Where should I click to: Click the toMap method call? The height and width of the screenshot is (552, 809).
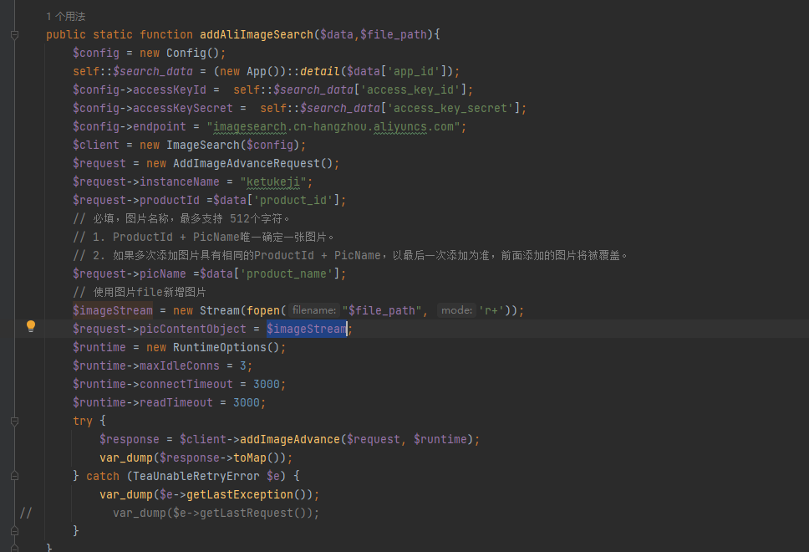[x=250, y=457]
